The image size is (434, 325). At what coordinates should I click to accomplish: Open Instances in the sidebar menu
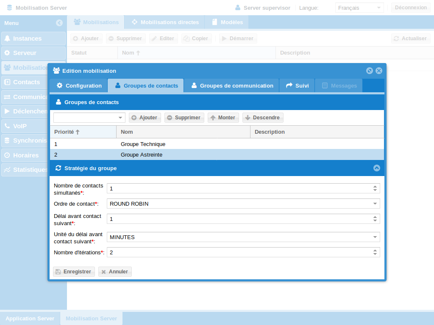pos(33,39)
